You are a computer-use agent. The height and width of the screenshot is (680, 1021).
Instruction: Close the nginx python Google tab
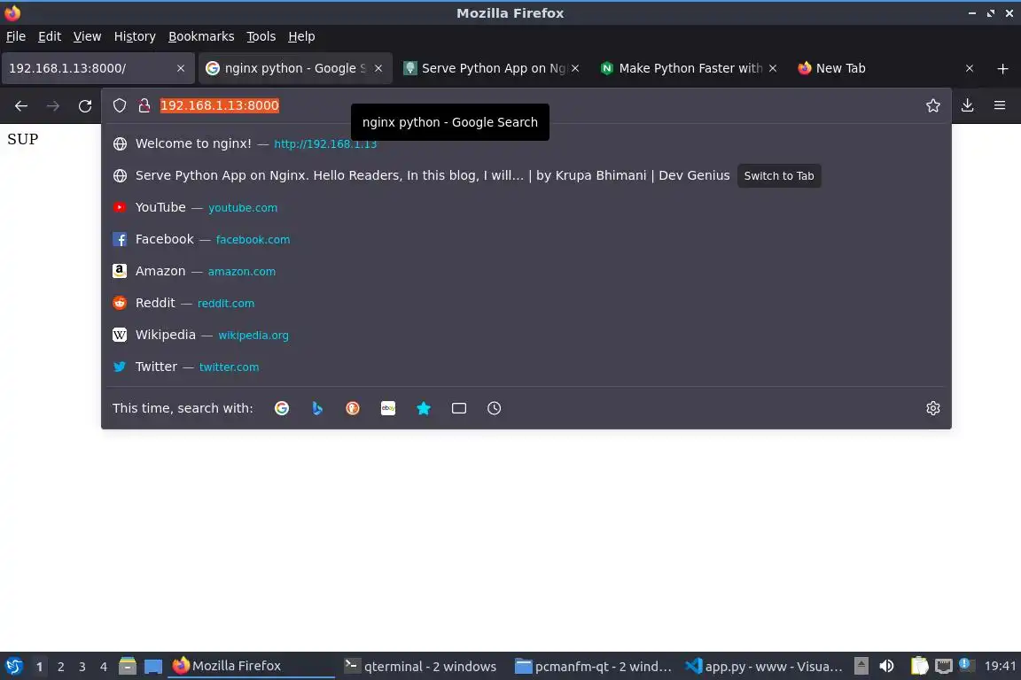(378, 68)
